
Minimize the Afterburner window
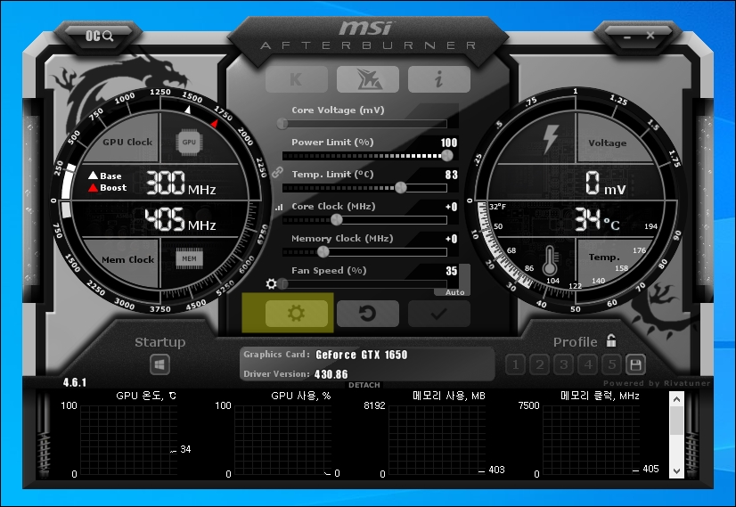point(627,37)
